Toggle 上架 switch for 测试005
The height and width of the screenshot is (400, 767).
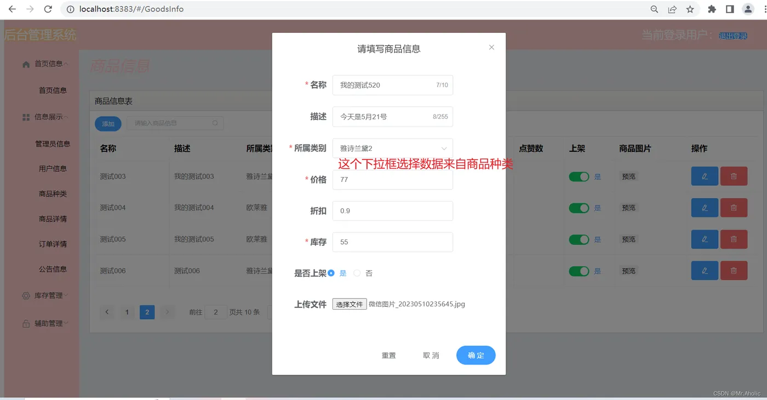tap(579, 239)
